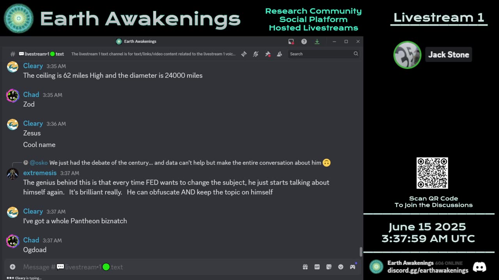This screenshot has width=499, height=280.
Task: Open the sticker picker icon
Action: tap(329, 267)
